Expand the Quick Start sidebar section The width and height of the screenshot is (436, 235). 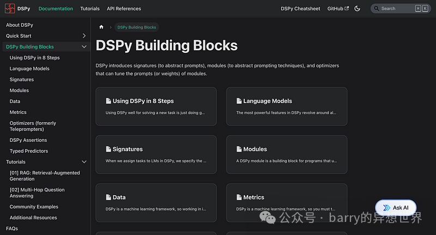[x=84, y=36]
